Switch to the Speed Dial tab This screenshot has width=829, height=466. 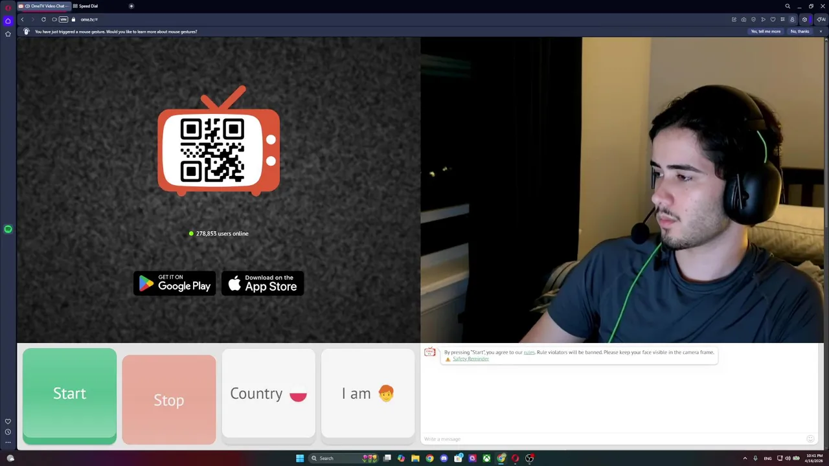coord(85,6)
